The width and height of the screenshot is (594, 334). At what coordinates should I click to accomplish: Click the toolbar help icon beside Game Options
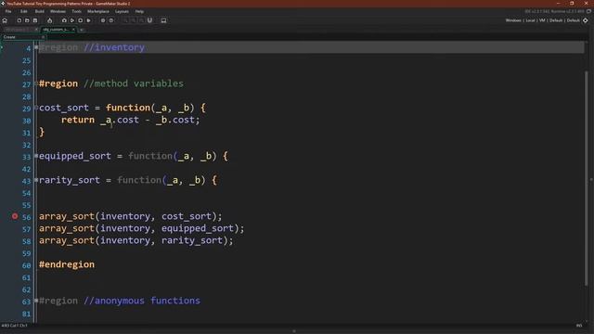(x=111, y=20)
